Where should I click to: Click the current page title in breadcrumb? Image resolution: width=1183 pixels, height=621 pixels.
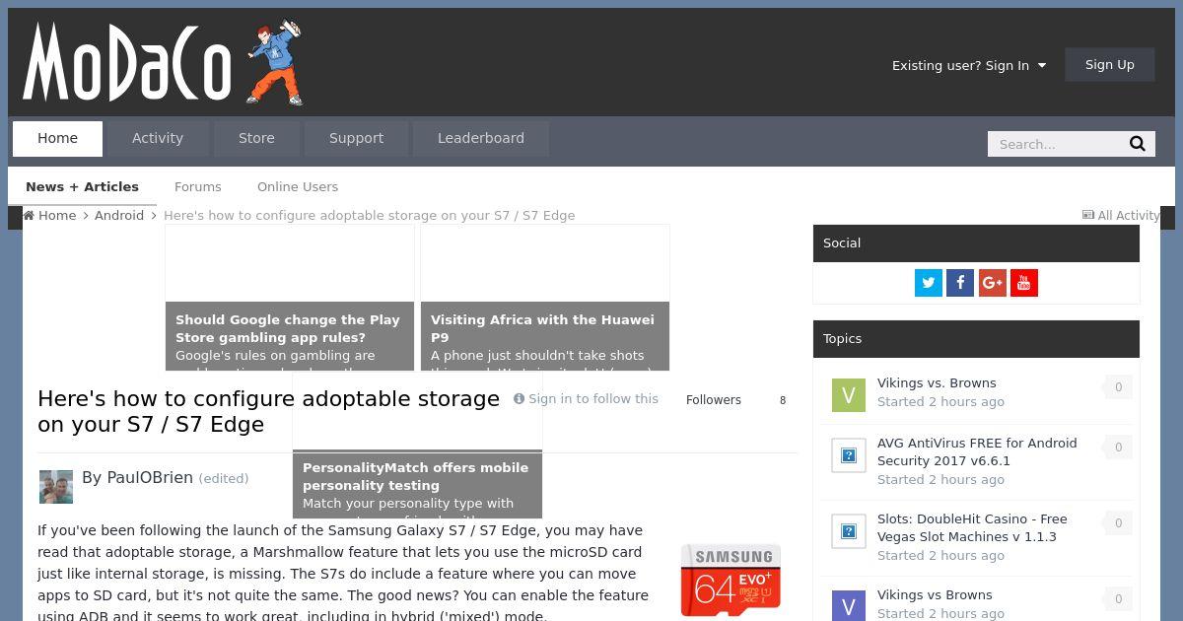369,215
